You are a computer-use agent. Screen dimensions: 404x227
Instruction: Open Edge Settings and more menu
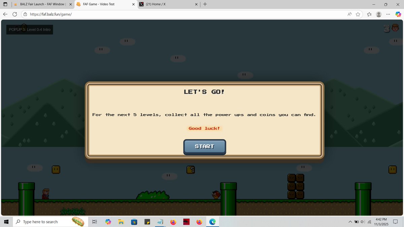click(388, 14)
